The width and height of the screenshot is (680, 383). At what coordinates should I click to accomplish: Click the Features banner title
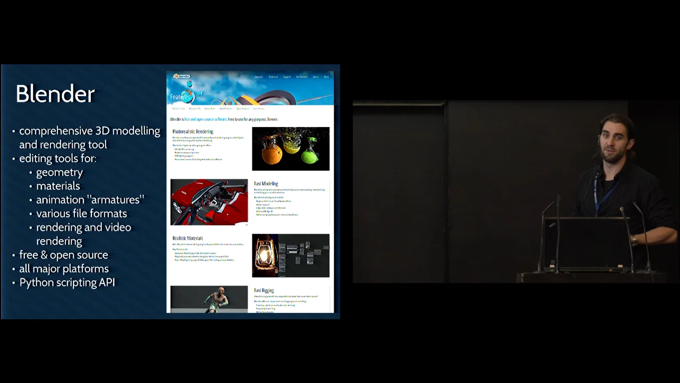pyautogui.click(x=180, y=97)
